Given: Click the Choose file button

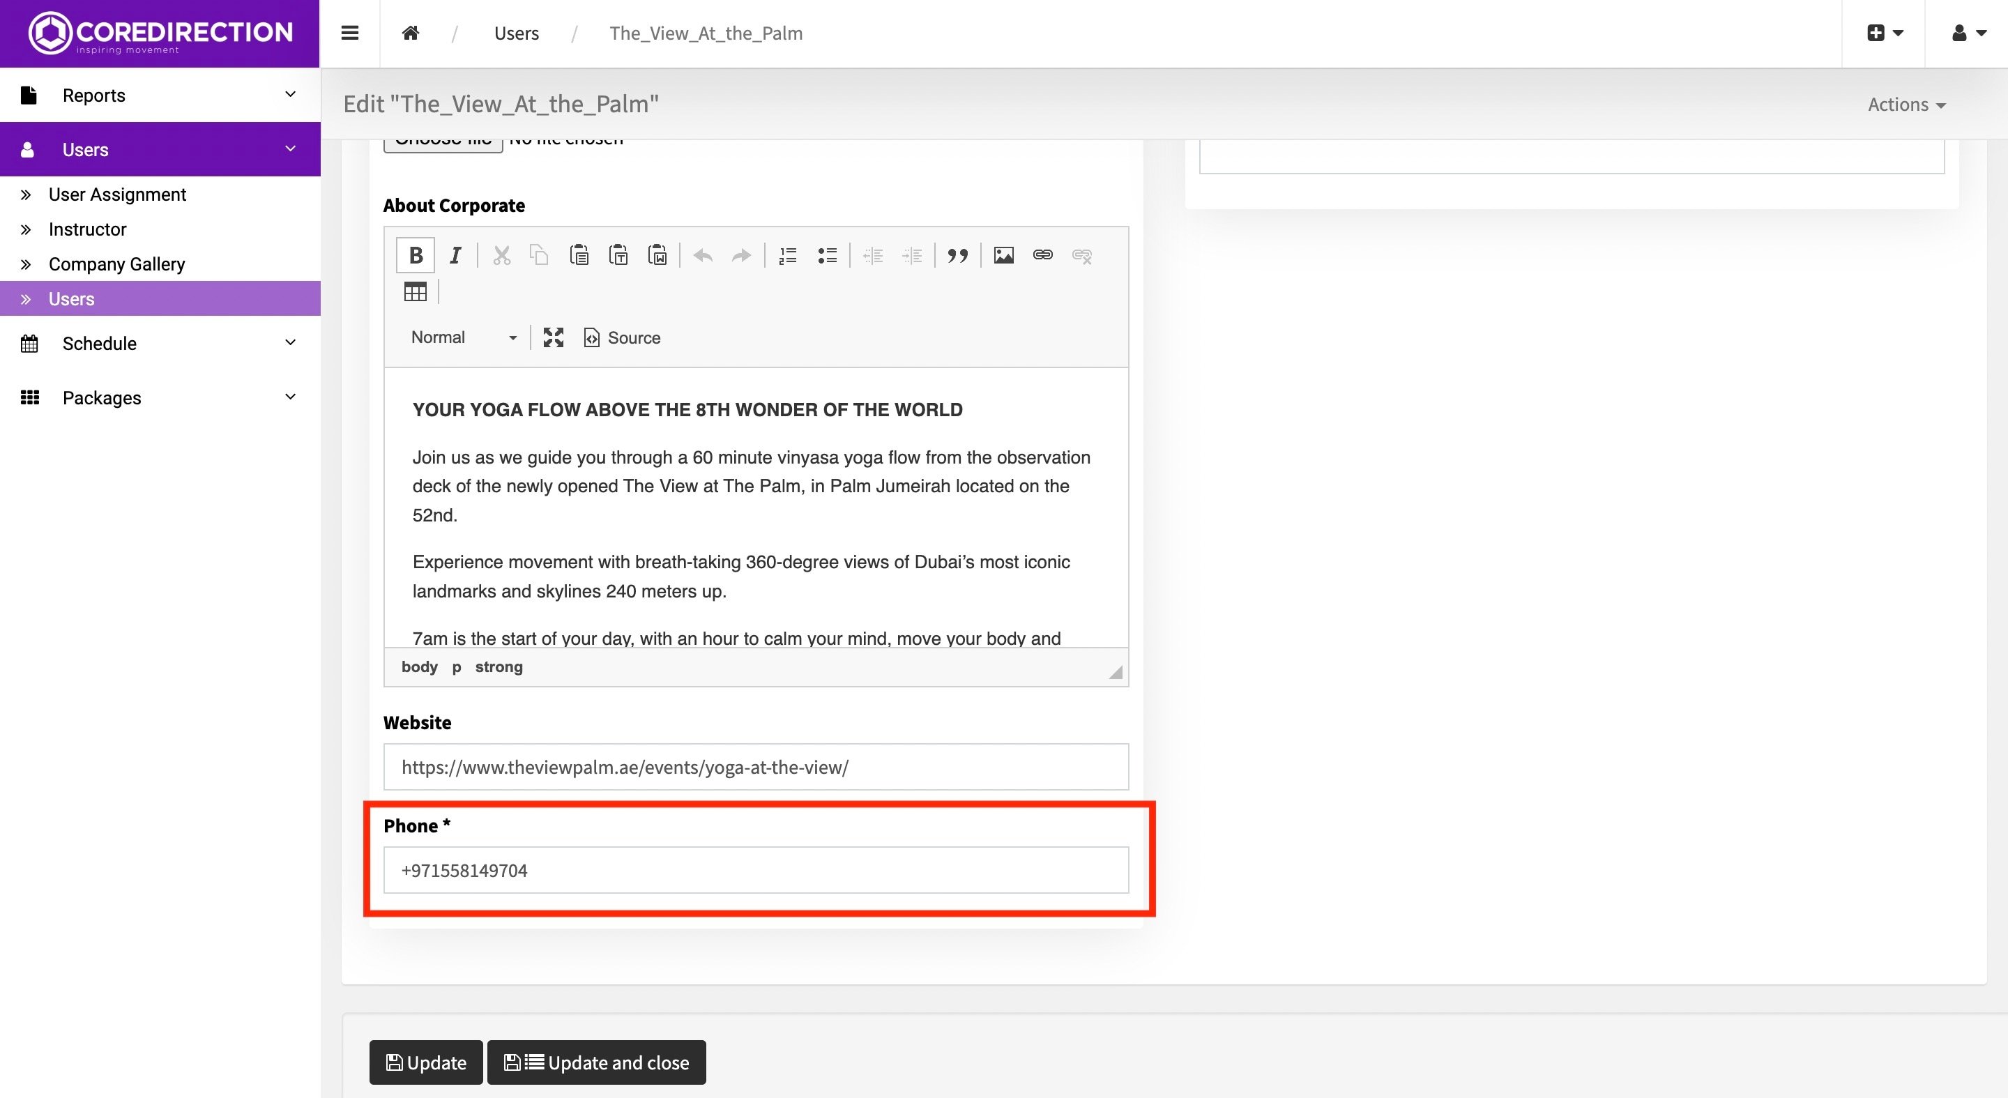Looking at the screenshot, I should 443,145.
